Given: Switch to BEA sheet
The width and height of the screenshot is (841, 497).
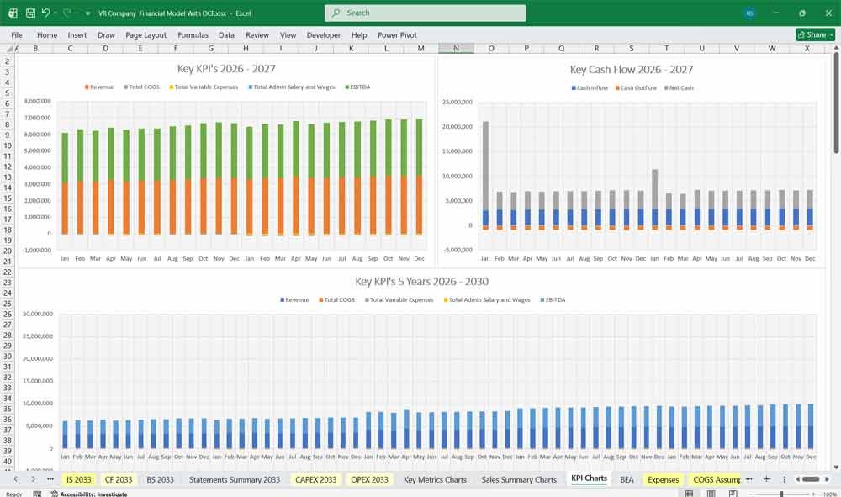Looking at the screenshot, I should coord(627,479).
